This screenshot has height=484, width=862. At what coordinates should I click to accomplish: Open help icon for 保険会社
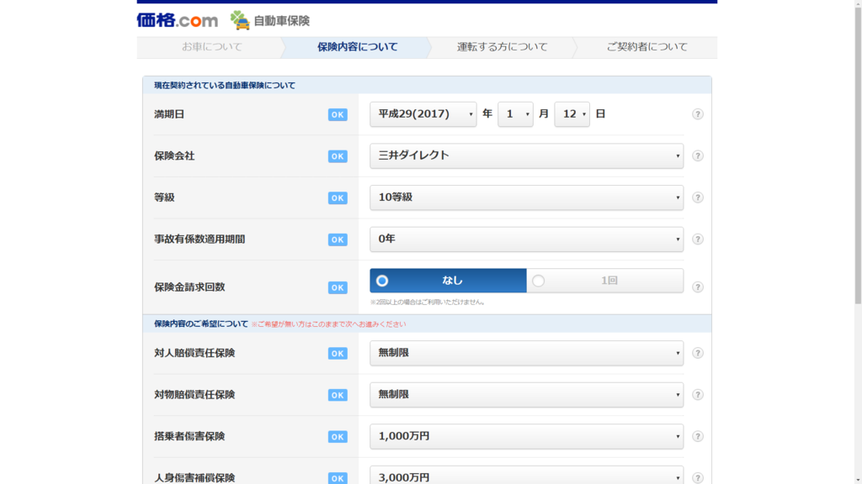pyautogui.click(x=698, y=155)
